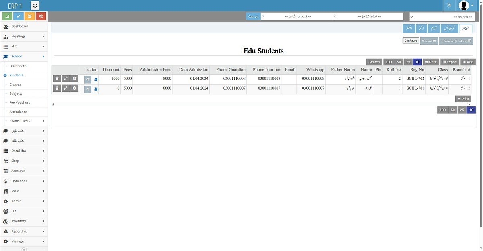Delete student SCHL-702 with the trash icon
Screen dimensions: 483x251
click(57, 78)
